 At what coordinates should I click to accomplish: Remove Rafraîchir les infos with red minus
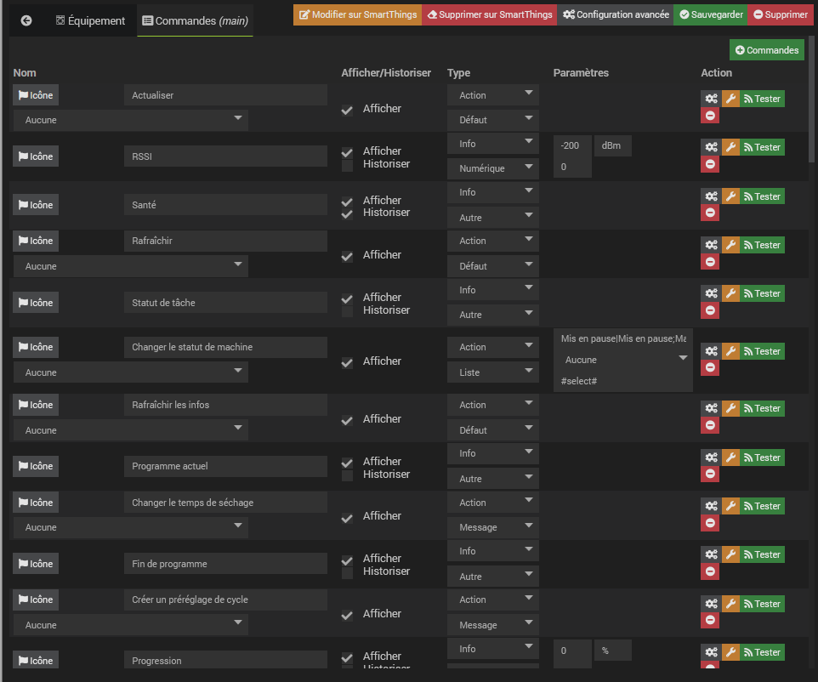coord(710,425)
